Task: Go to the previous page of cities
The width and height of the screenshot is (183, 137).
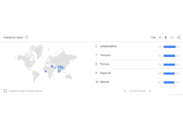Action: [125, 91]
